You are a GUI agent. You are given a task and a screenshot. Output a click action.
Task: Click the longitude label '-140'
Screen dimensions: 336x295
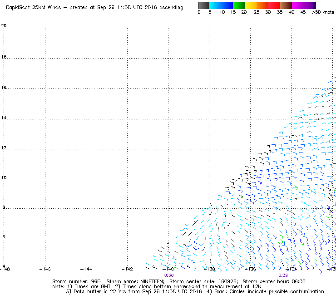(x=168, y=269)
